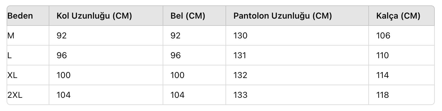Click the Kalça (CM) column header

(x=398, y=16)
